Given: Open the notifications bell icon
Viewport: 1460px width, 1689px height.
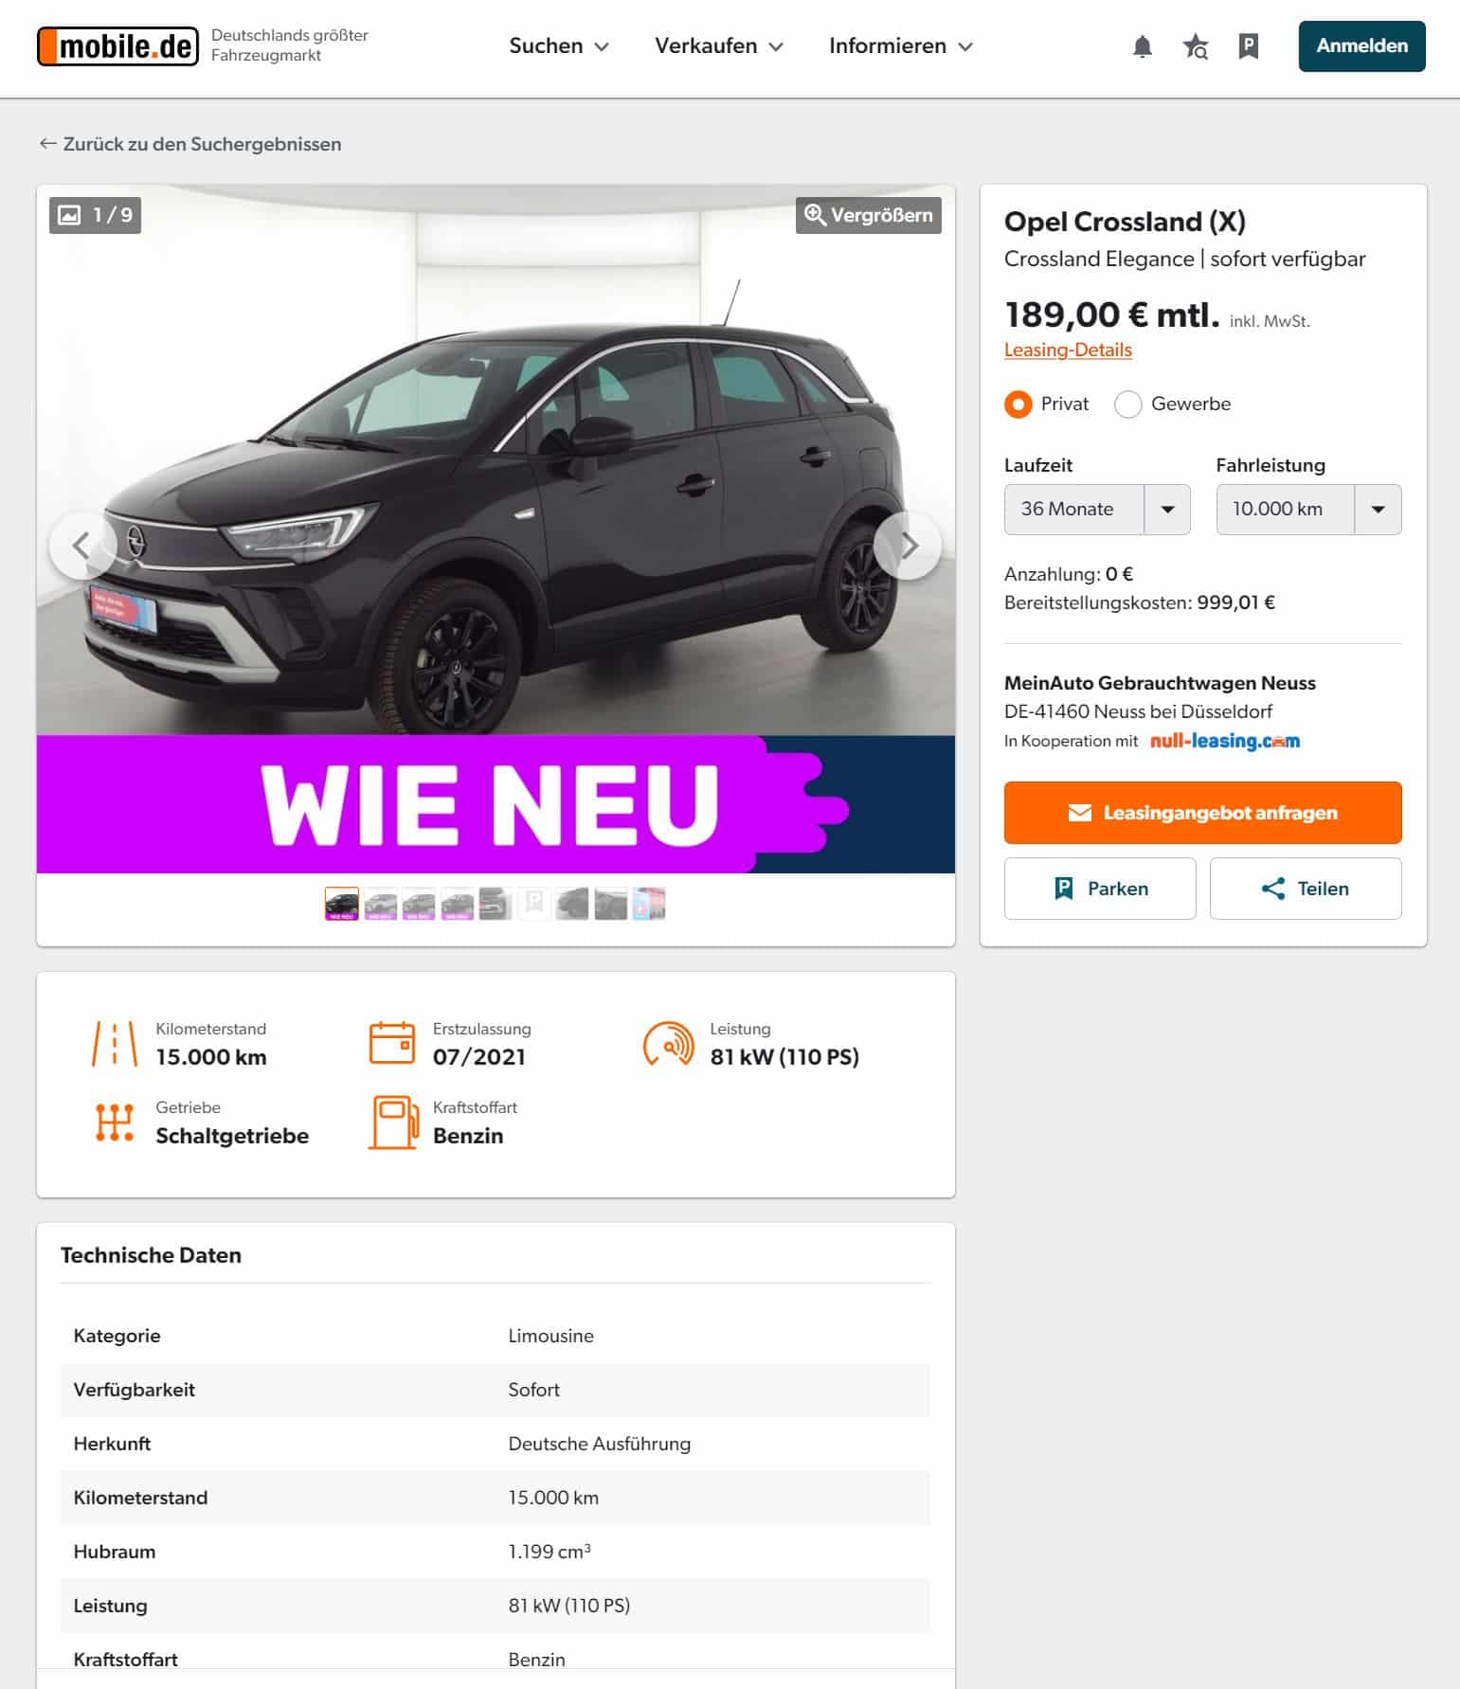Looking at the screenshot, I should [x=1143, y=46].
